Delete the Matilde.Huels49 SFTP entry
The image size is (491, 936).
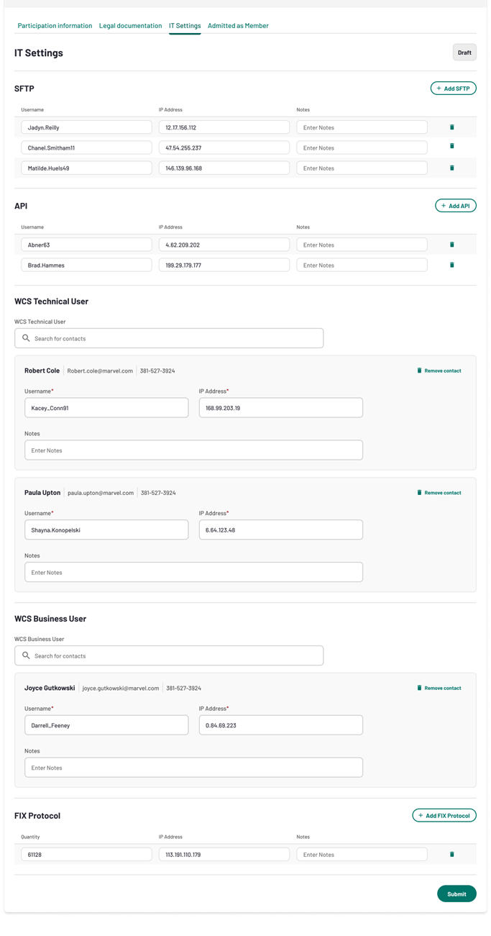coord(452,168)
